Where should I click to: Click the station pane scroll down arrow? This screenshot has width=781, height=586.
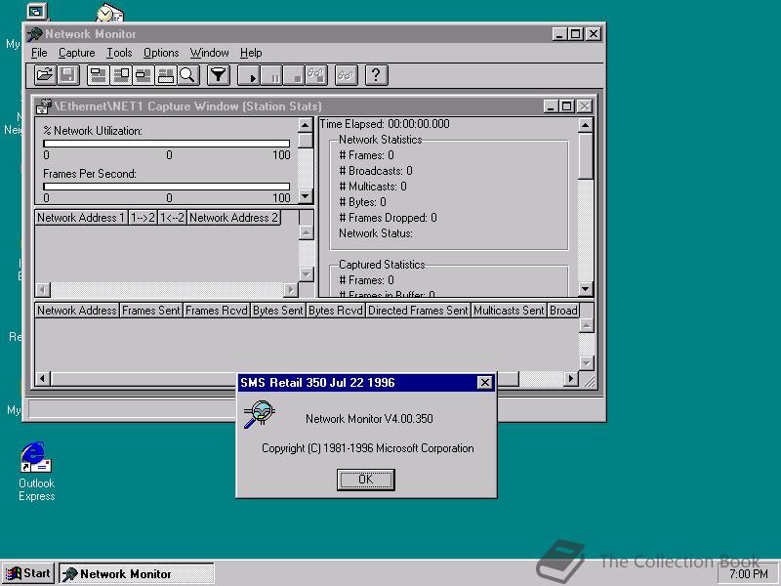(x=587, y=363)
